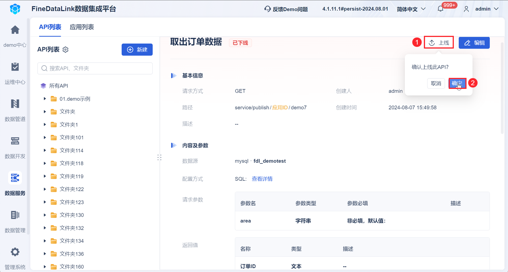Click the 应用ID path segment

[280, 108]
